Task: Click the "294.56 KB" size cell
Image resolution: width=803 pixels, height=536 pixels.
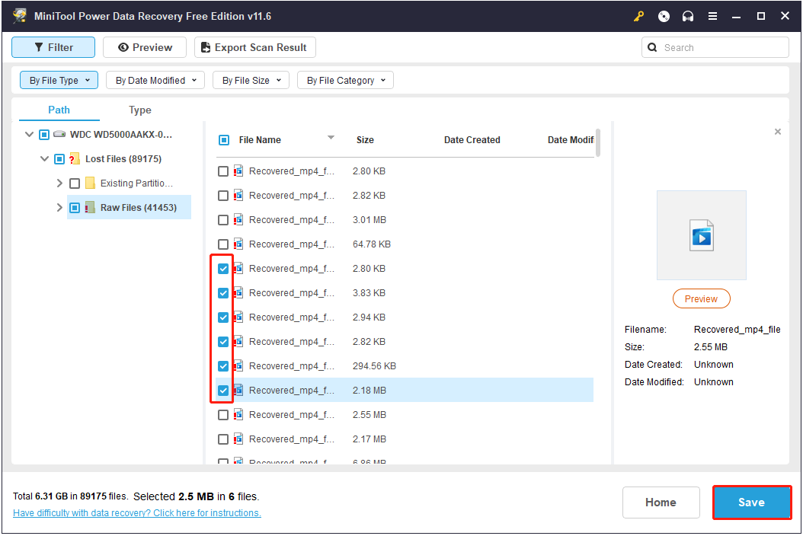Action: point(374,366)
